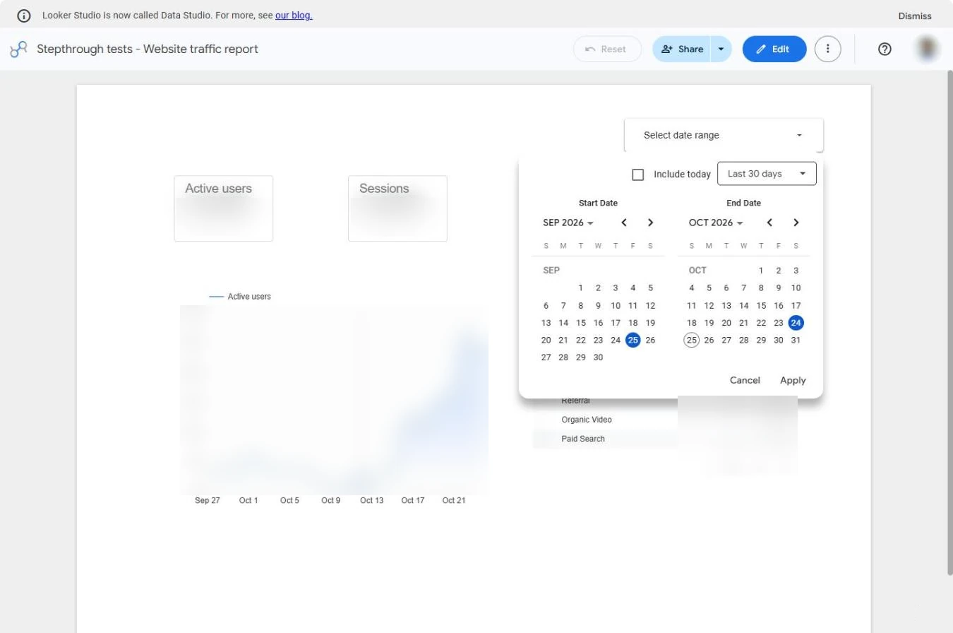Tick the Include today checkbox
953x633 pixels.
pyautogui.click(x=638, y=174)
